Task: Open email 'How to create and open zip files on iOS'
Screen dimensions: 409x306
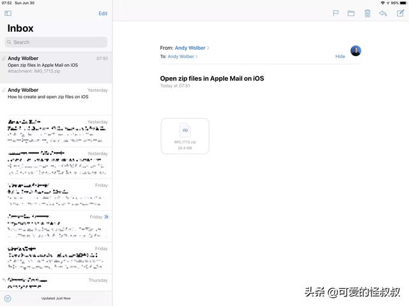Action: click(x=56, y=99)
